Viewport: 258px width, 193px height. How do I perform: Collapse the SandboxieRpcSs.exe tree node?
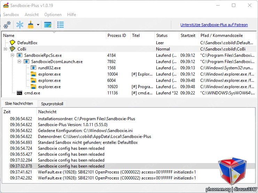coord(12,55)
